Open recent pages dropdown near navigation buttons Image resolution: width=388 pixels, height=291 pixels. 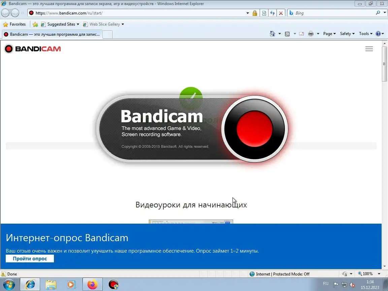tap(22, 13)
